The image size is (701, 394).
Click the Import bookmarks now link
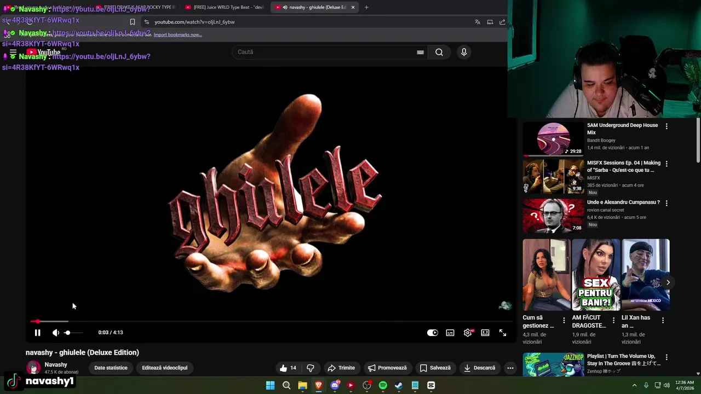coord(177,34)
